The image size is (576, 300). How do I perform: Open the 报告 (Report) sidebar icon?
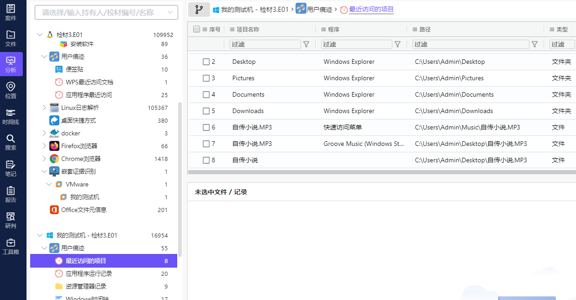11,194
